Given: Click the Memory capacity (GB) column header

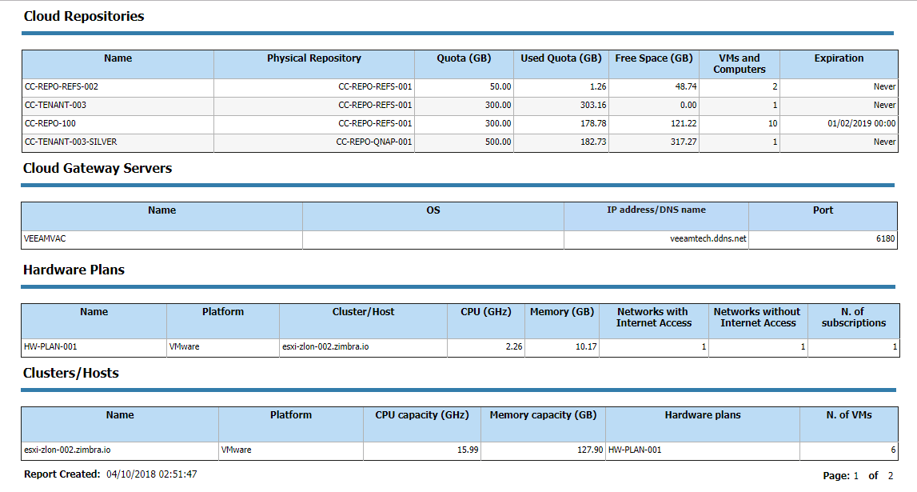Looking at the screenshot, I should [543, 415].
